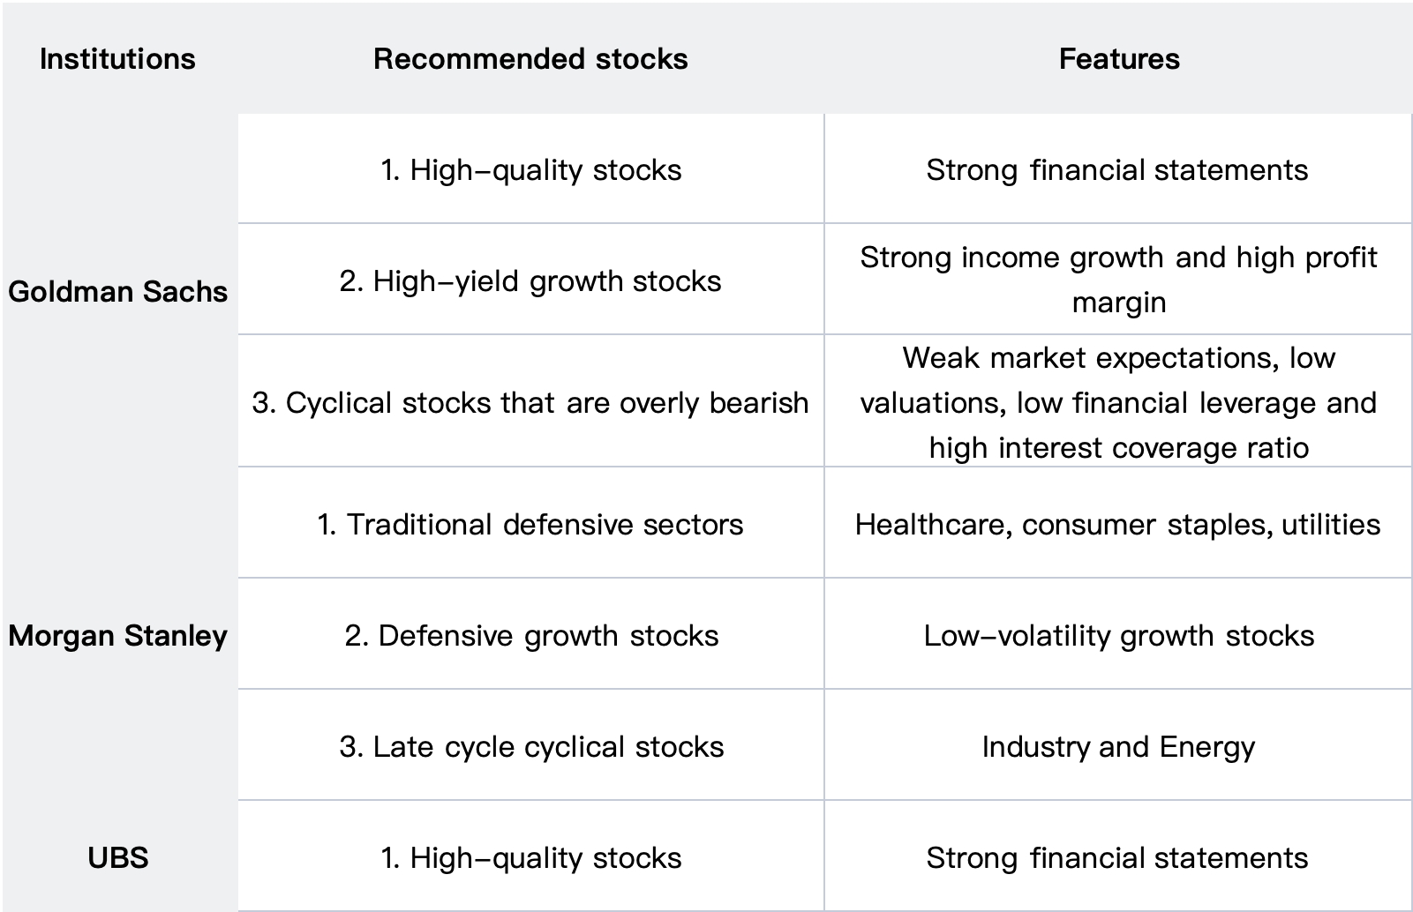Select the UBS row label
Screen dimensions: 1413x912
[118, 857]
